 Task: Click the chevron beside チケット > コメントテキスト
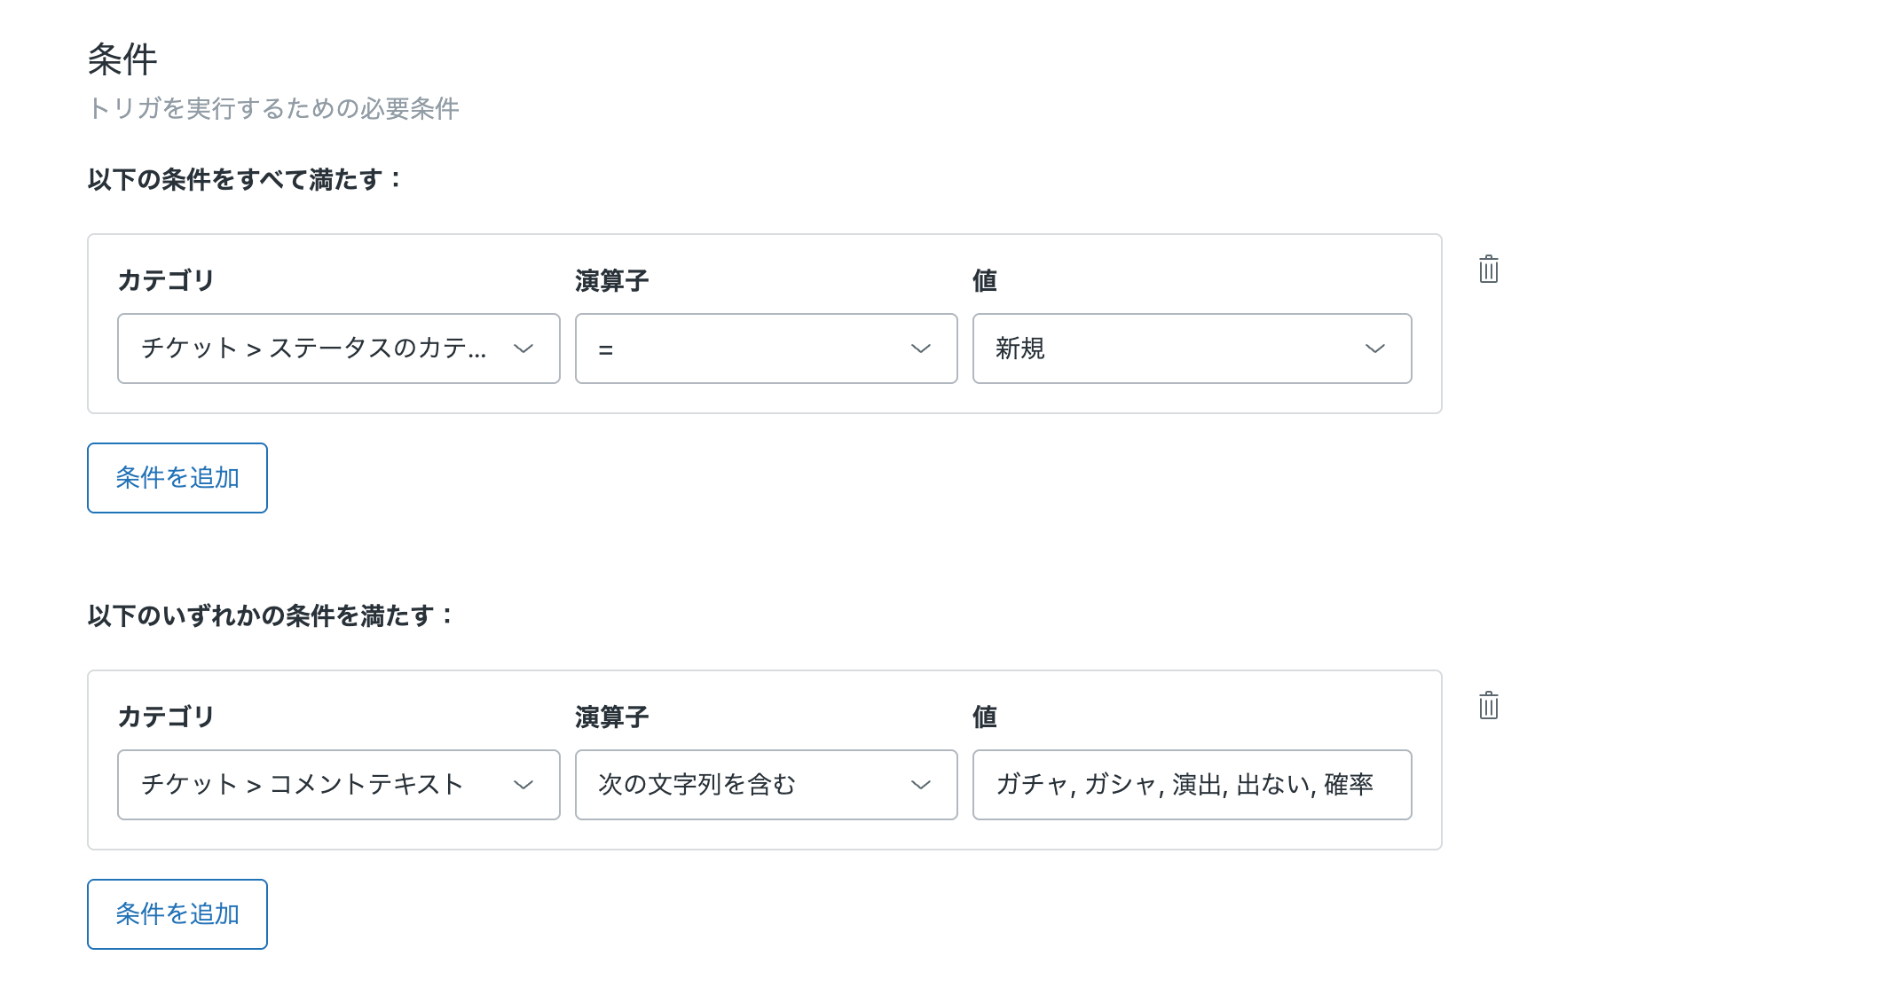pyautogui.click(x=523, y=785)
